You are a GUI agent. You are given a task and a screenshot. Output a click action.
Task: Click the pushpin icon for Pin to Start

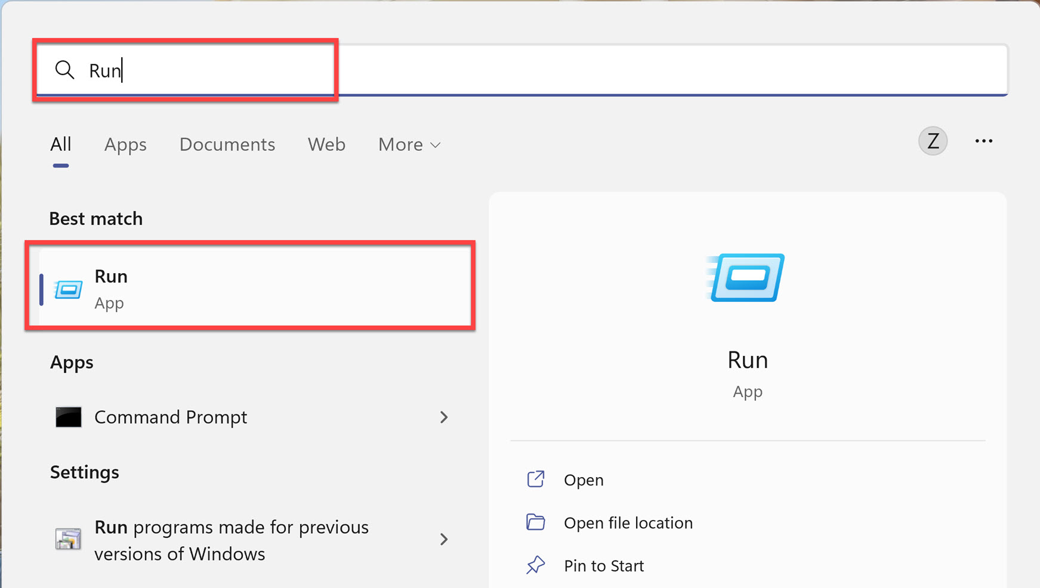[536, 565]
